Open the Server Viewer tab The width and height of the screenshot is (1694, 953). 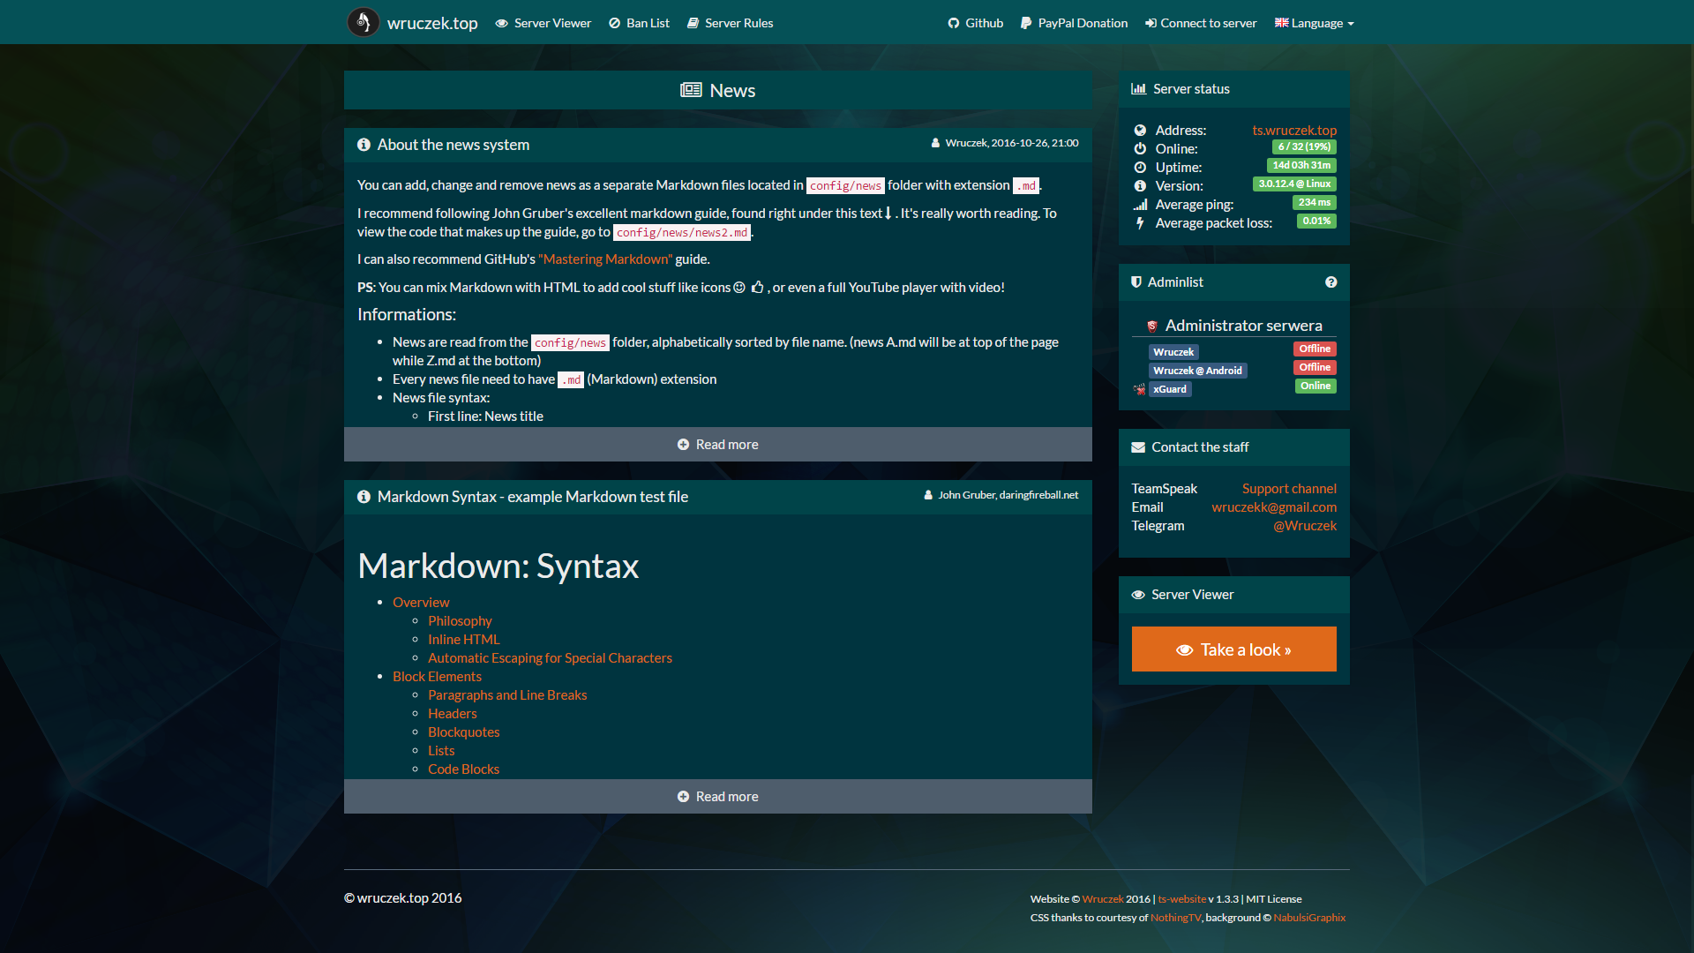pos(541,22)
